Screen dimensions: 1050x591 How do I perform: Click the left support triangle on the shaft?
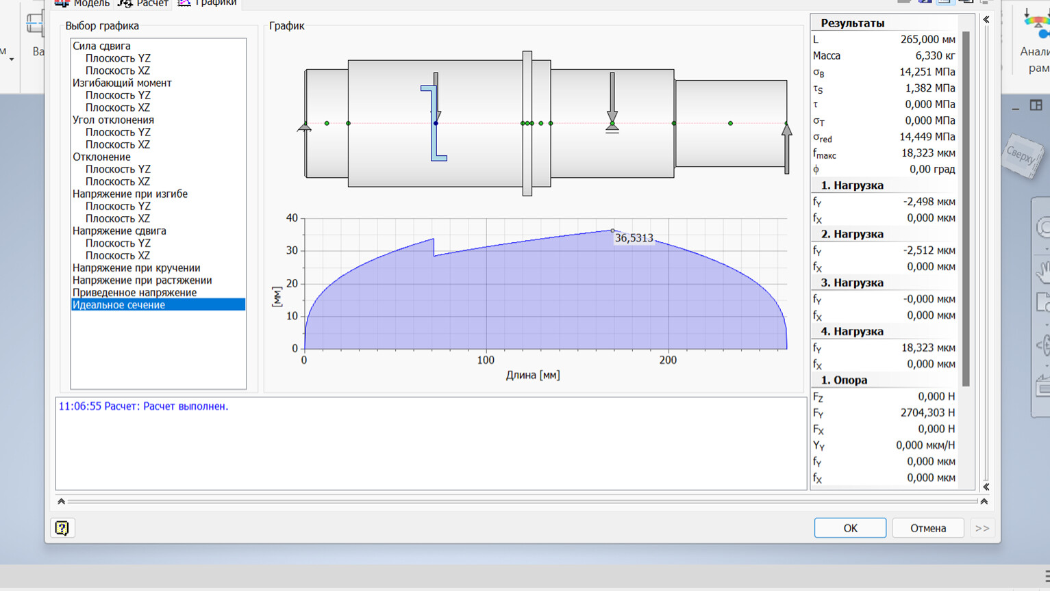[x=304, y=127]
